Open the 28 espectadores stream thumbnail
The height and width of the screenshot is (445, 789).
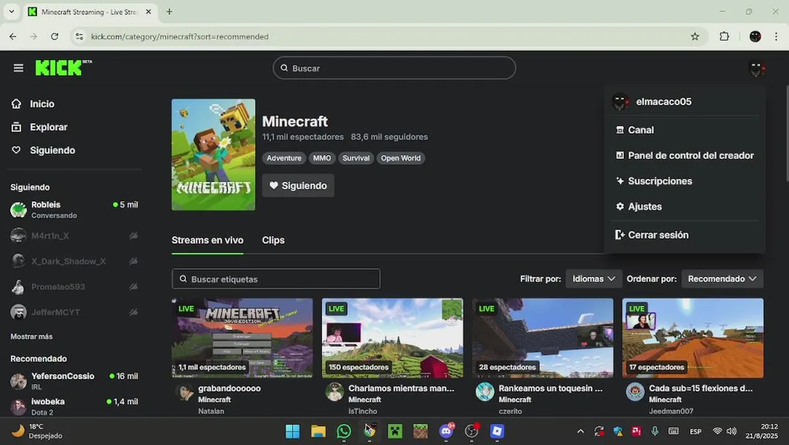pos(543,338)
